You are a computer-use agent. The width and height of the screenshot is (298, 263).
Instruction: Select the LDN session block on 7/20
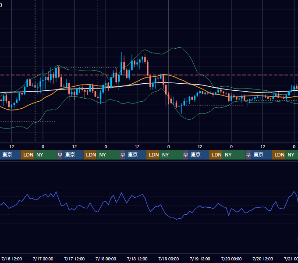click(279, 155)
